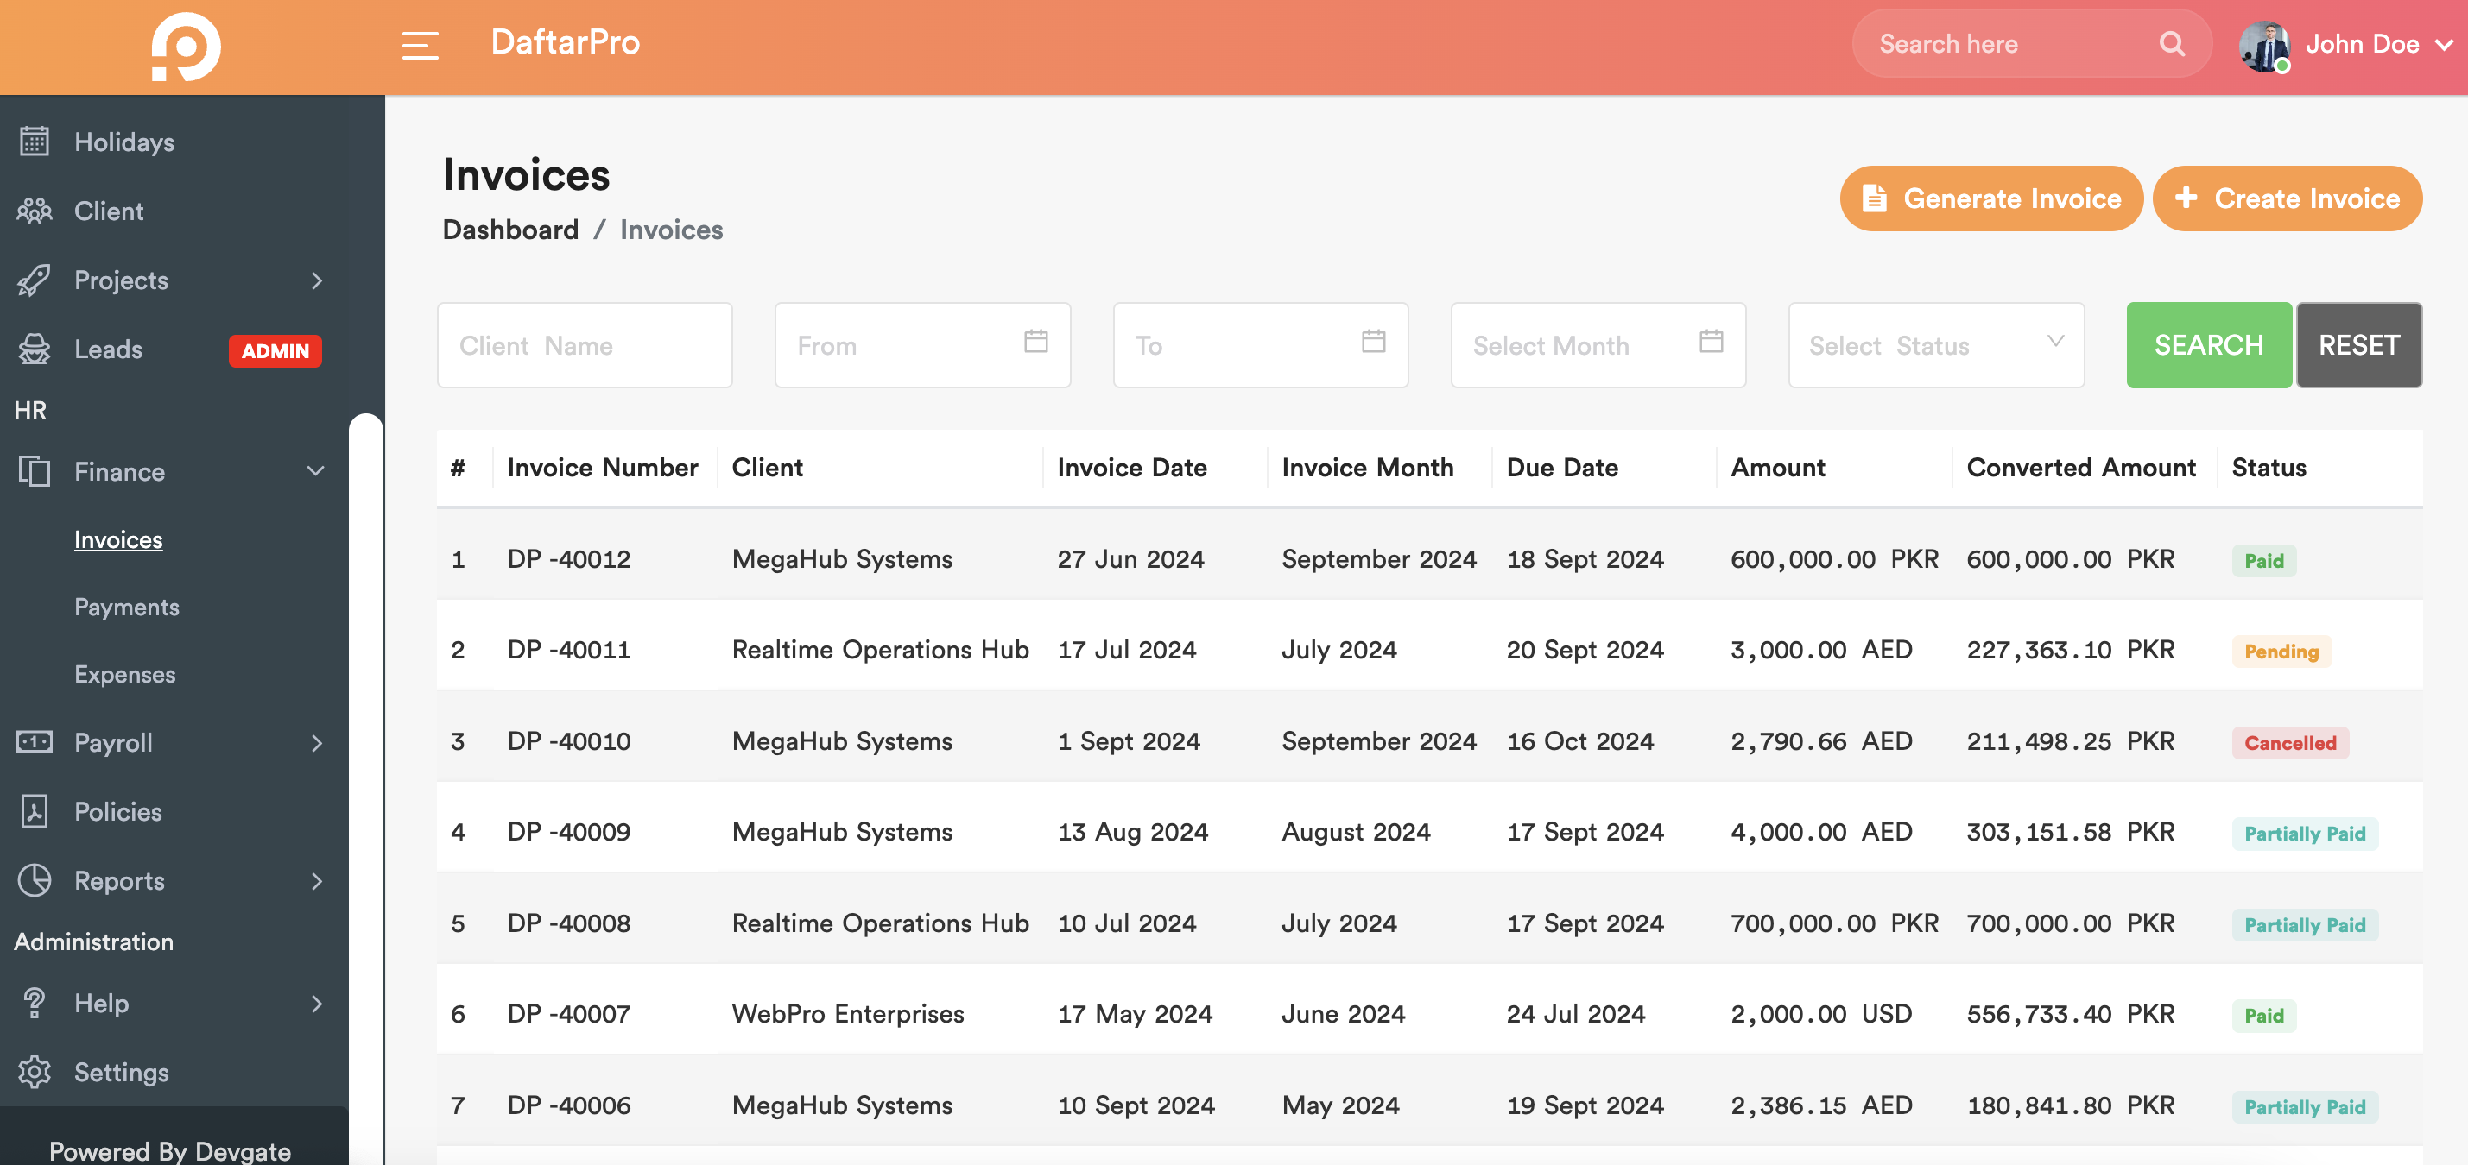The height and width of the screenshot is (1165, 2468).
Task: Click calendar icon in Select Month
Action: click(1710, 342)
